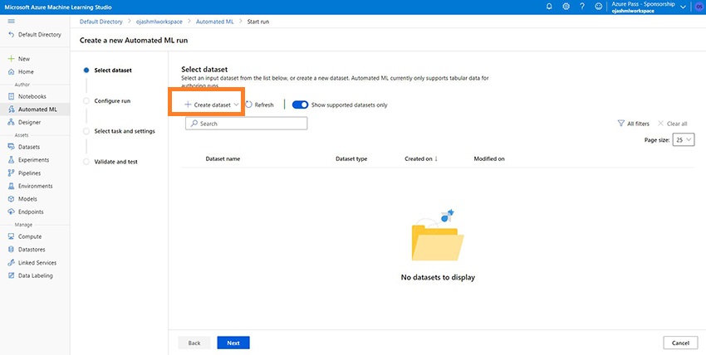Expand the Azure Pass account menu
The height and width of the screenshot is (355, 706).
(683, 7)
